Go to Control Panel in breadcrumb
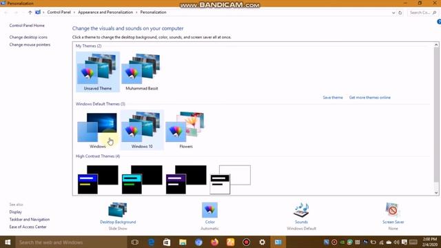Screen dimensions: 441x248 click(59, 12)
